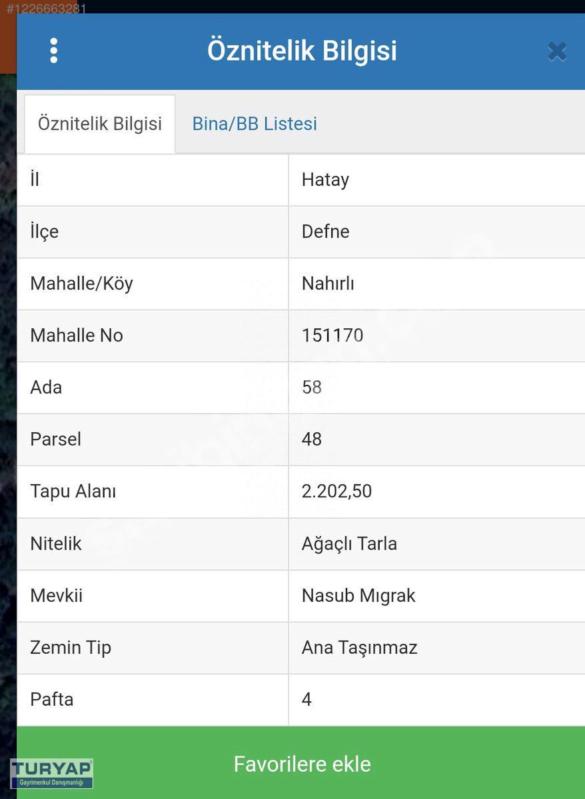Select the Öznitelik Bilgisi tab
Image resolution: width=585 pixels, height=799 pixels.
tap(100, 124)
